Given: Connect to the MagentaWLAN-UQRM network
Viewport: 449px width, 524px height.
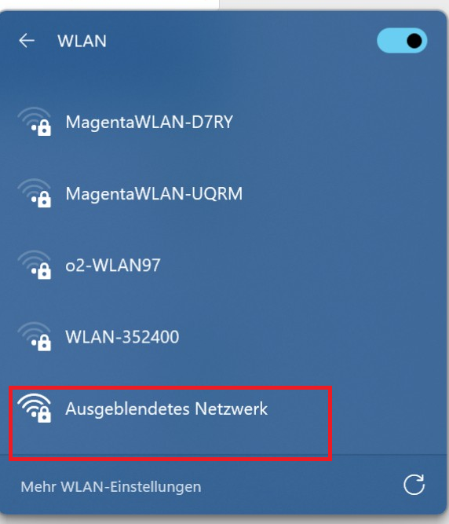Looking at the screenshot, I should [154, 194].
